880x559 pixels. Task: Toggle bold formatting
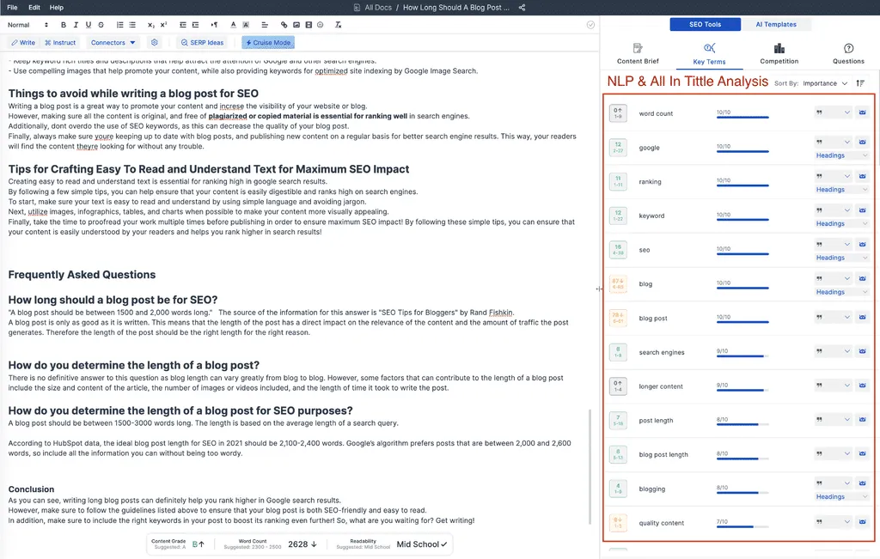64,25
